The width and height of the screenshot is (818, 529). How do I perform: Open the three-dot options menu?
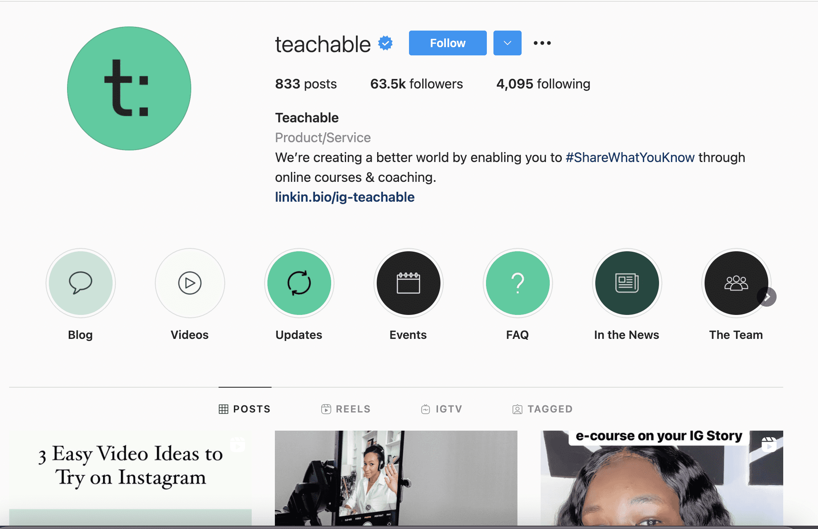[542, 43]
